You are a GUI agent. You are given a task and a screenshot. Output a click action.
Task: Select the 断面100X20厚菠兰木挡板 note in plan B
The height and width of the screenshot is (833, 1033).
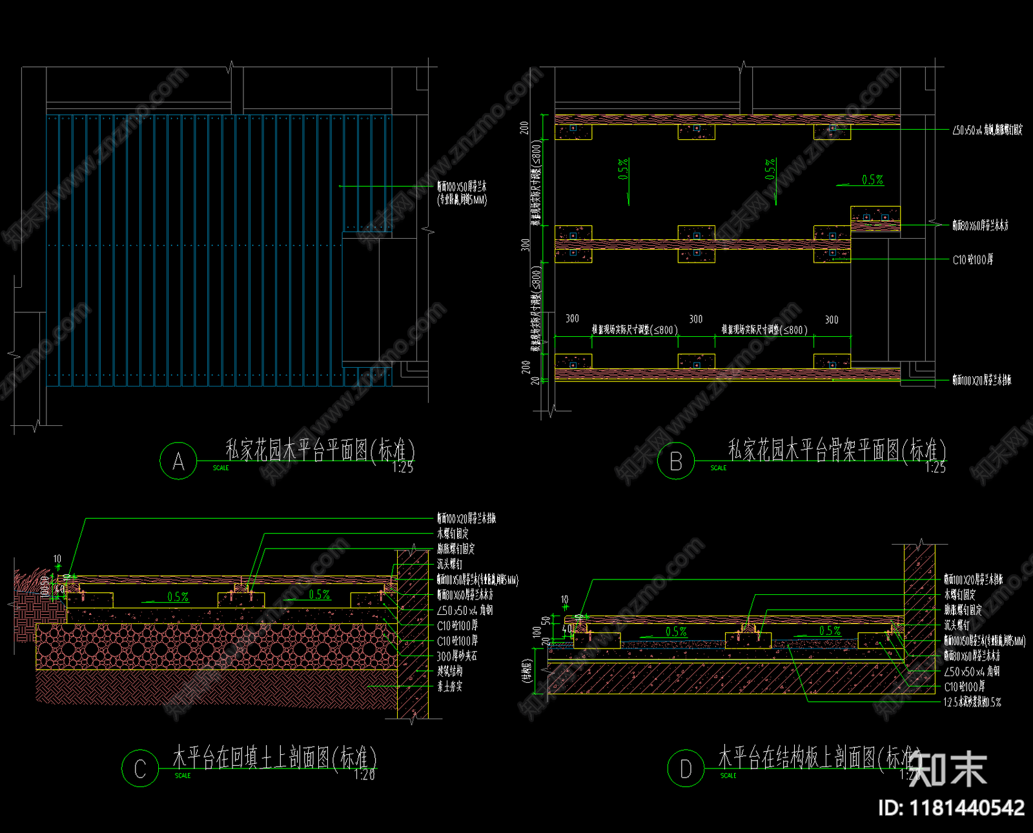[x=982, y=380]
